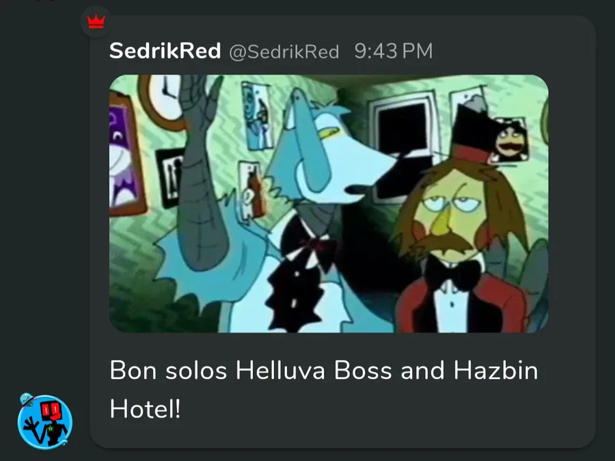Click the green star on the avatar's chest
This screenshot has width=615, height=461.
click(x=51, y=428)
